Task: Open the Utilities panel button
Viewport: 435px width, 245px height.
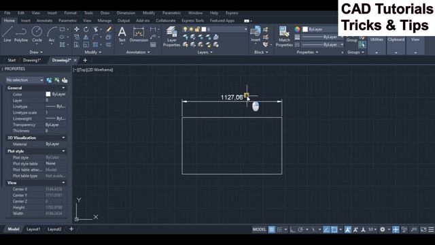Action: tap(377, 45)
